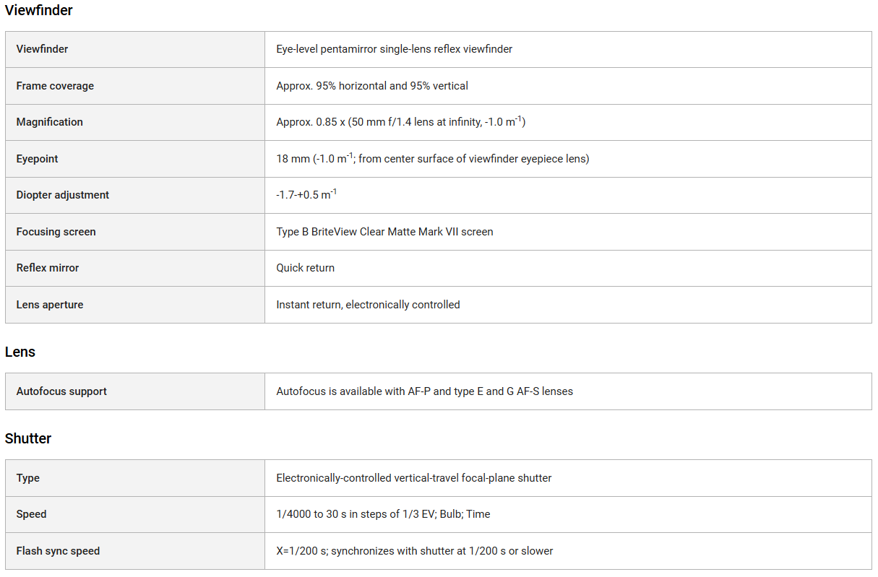Select the Type B BriteView screen text
Screen dimensions: 878x577
coord(384,232)
